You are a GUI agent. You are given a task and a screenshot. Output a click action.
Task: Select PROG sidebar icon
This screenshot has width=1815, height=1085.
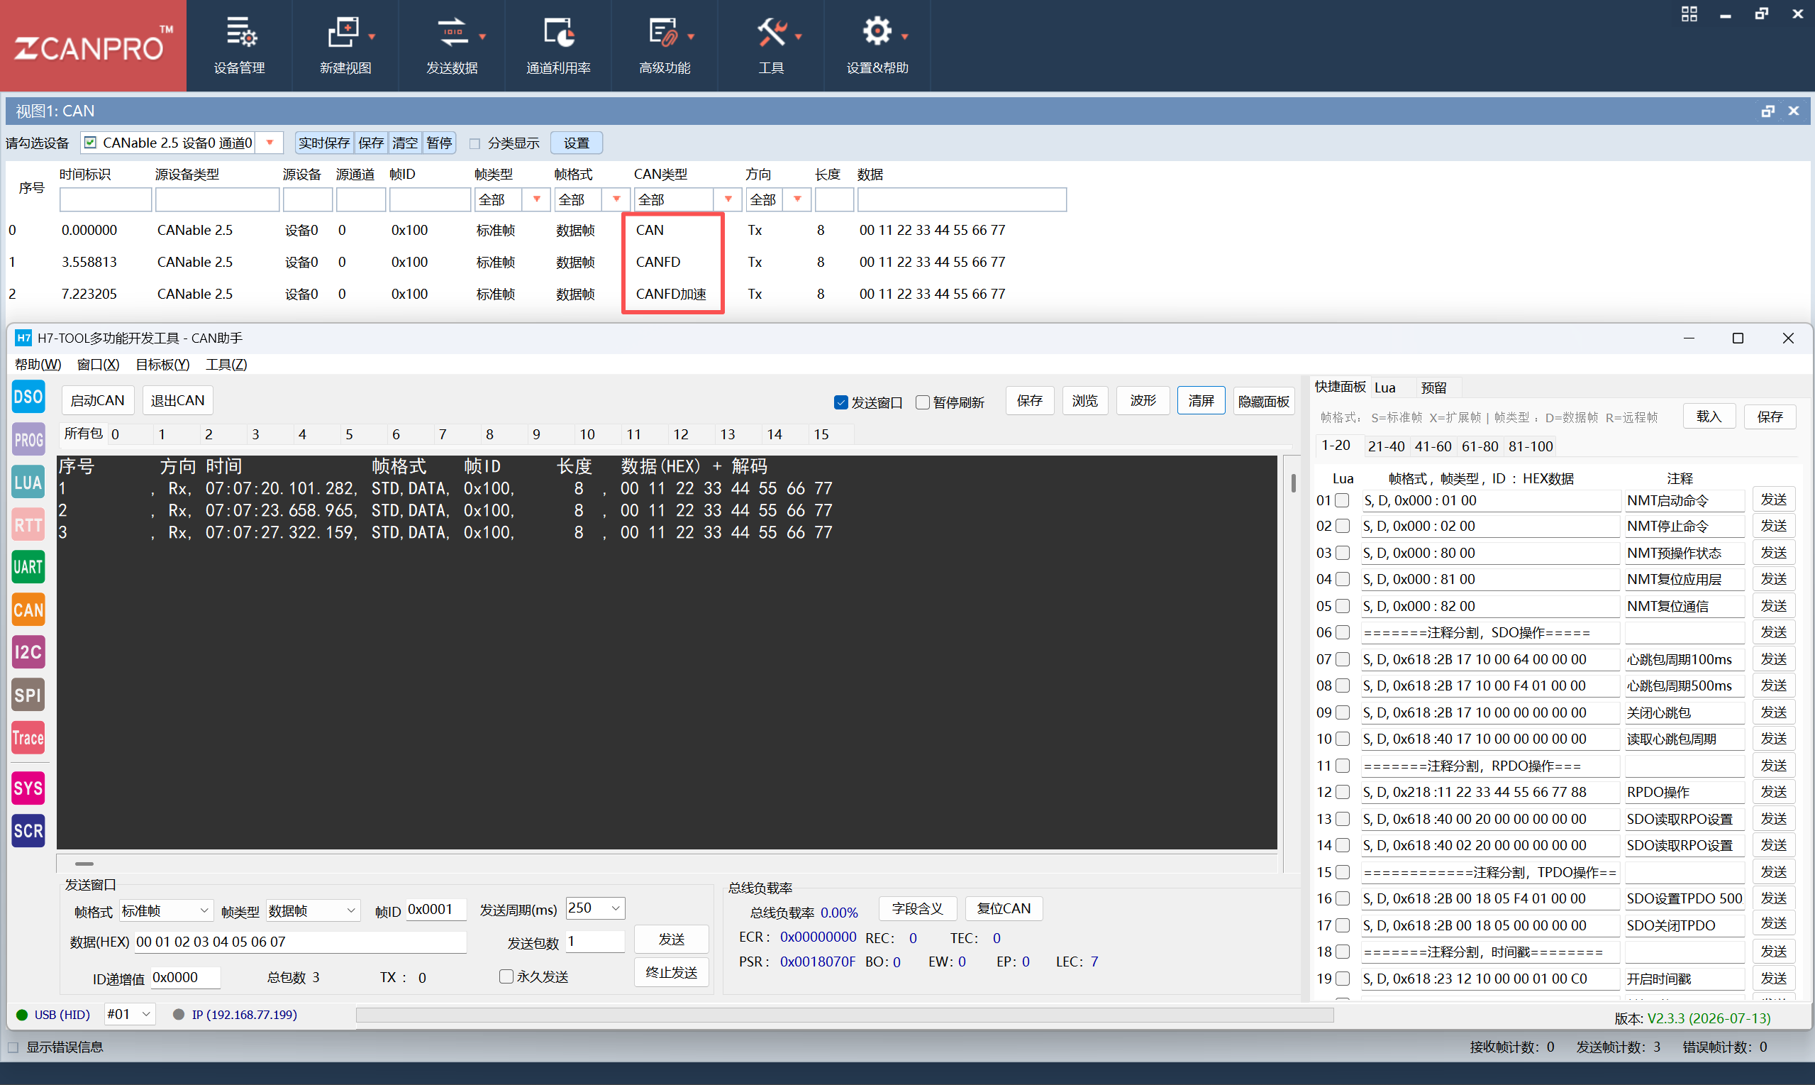point(28,439)
